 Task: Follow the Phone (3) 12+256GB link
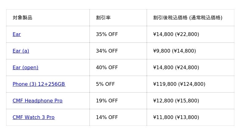39,84
